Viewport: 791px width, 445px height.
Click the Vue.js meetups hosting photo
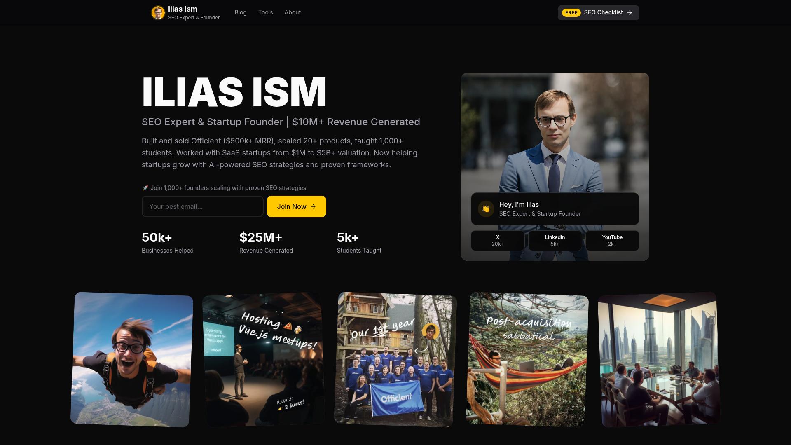click(264, 358)
